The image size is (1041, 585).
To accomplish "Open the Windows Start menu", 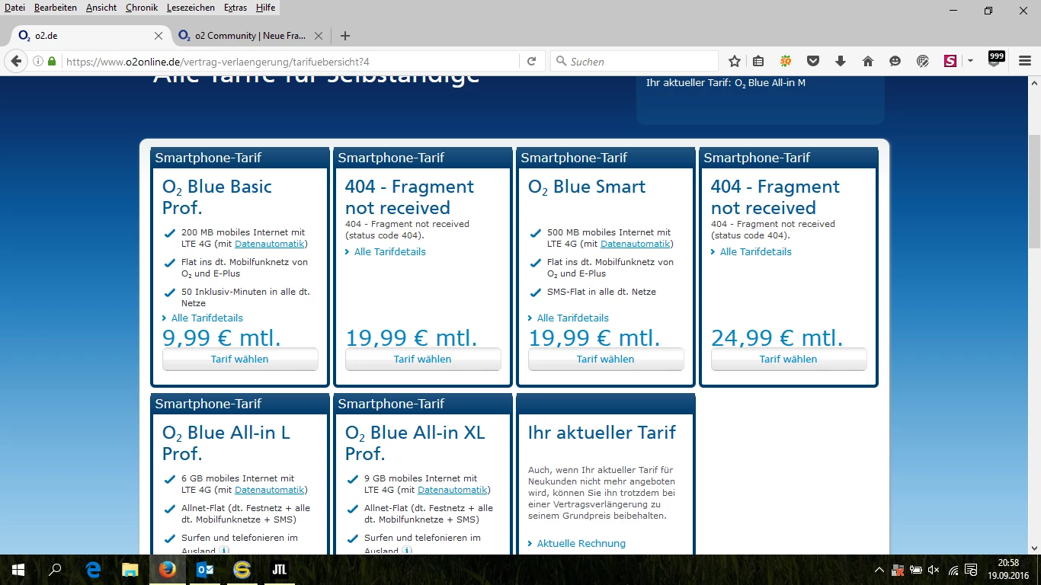I will (18, 570).
